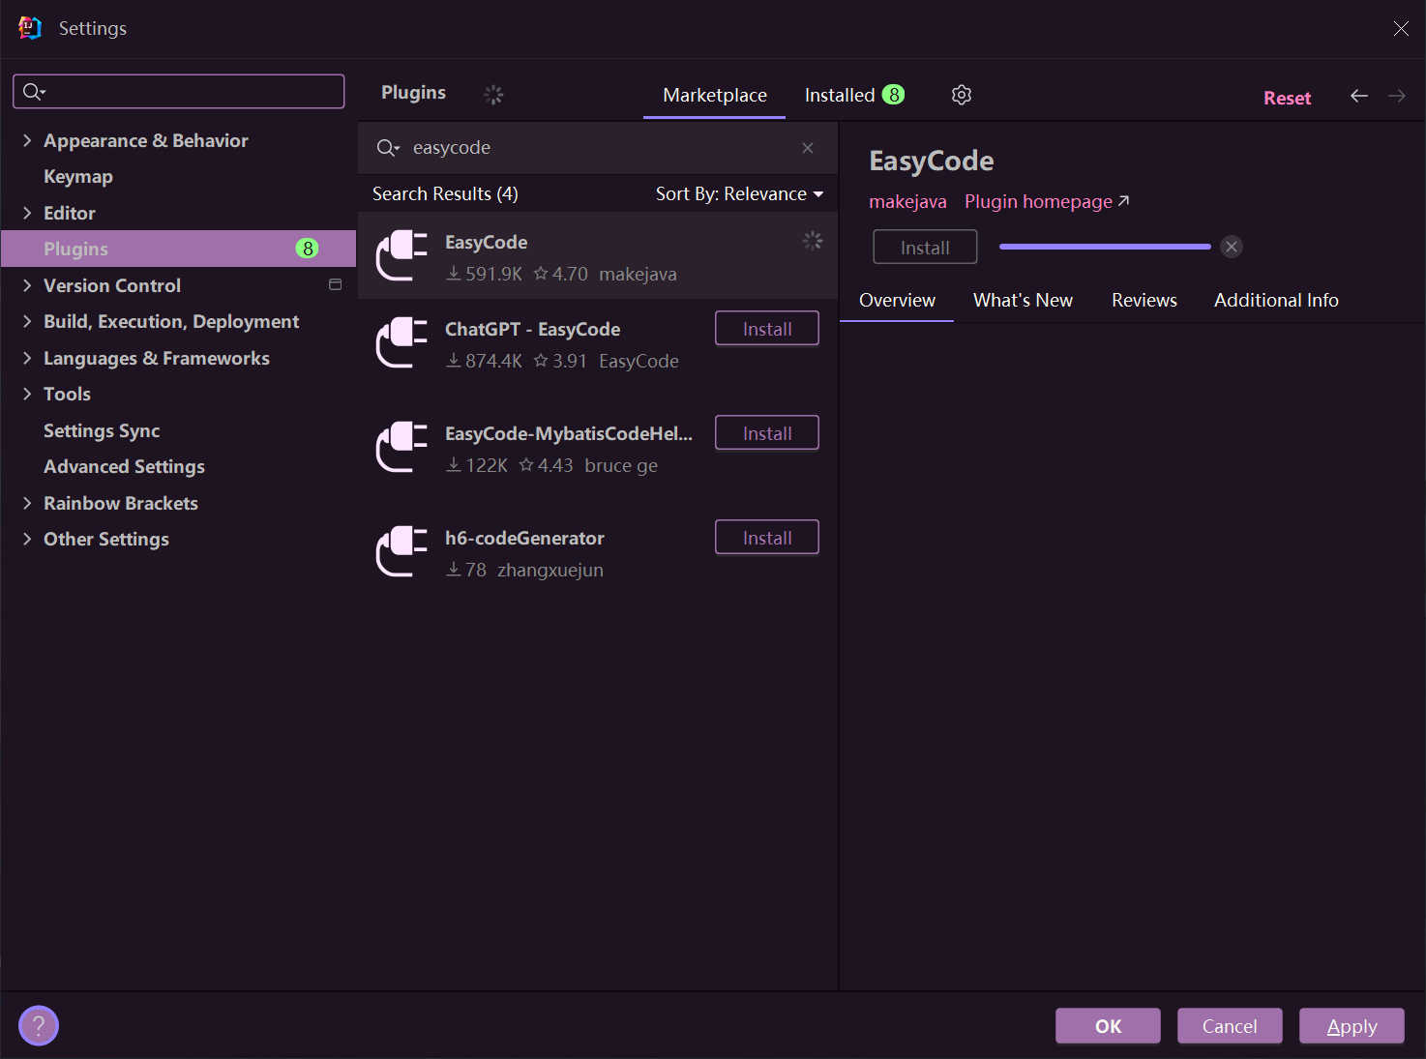Expand the Editor settings node
Screen dimensions: 1426x1059
click(x=27, y=213)
